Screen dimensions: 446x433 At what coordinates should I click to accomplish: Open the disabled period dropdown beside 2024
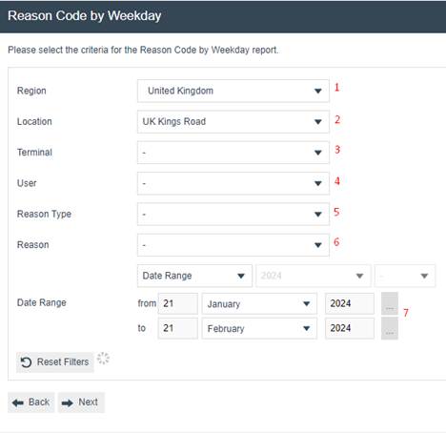[405, 276]
